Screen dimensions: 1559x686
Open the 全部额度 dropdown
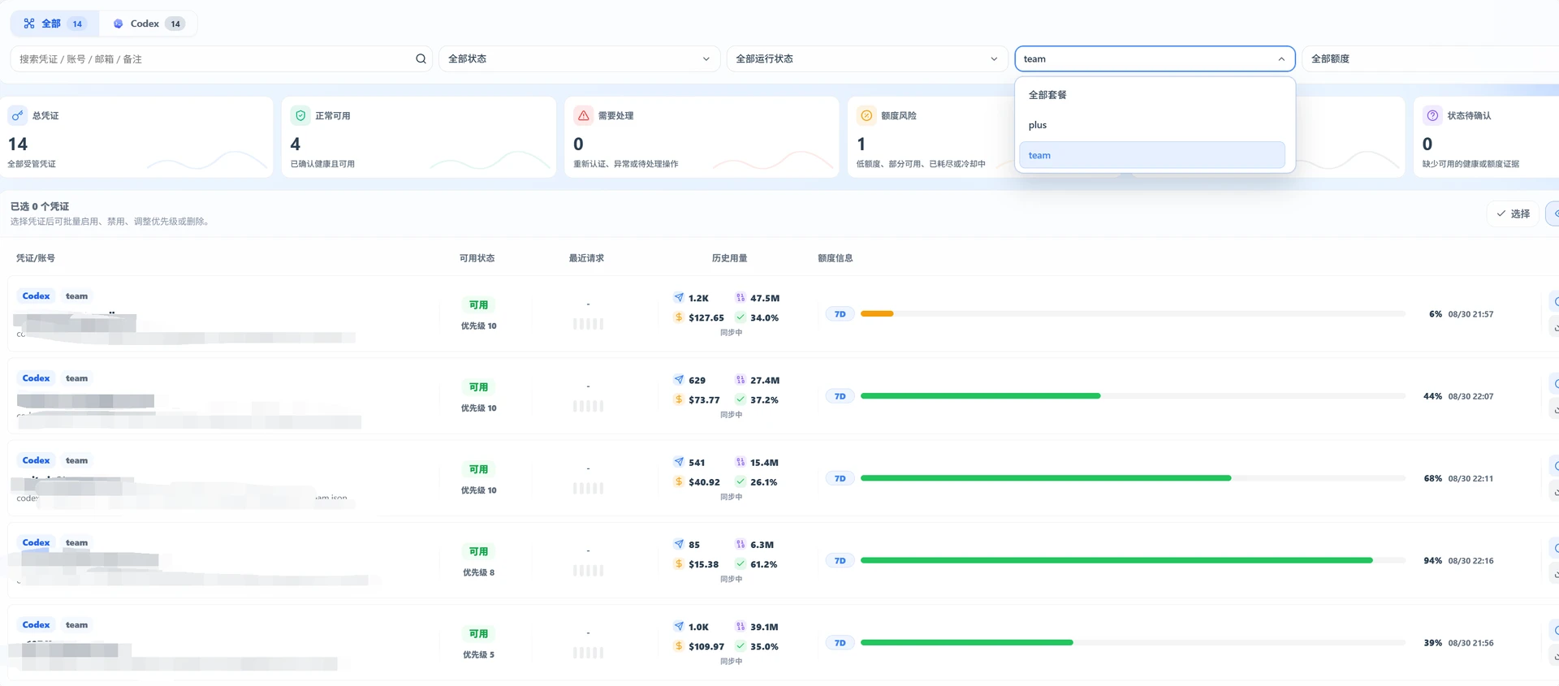coord(1431,58)
